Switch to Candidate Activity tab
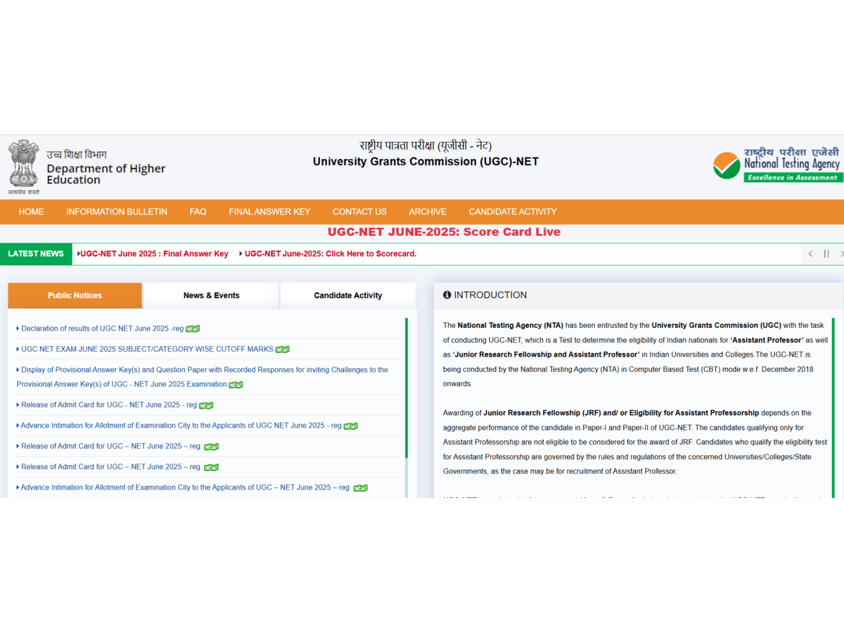This screenshot has height=633, width=844. point(348,295)
